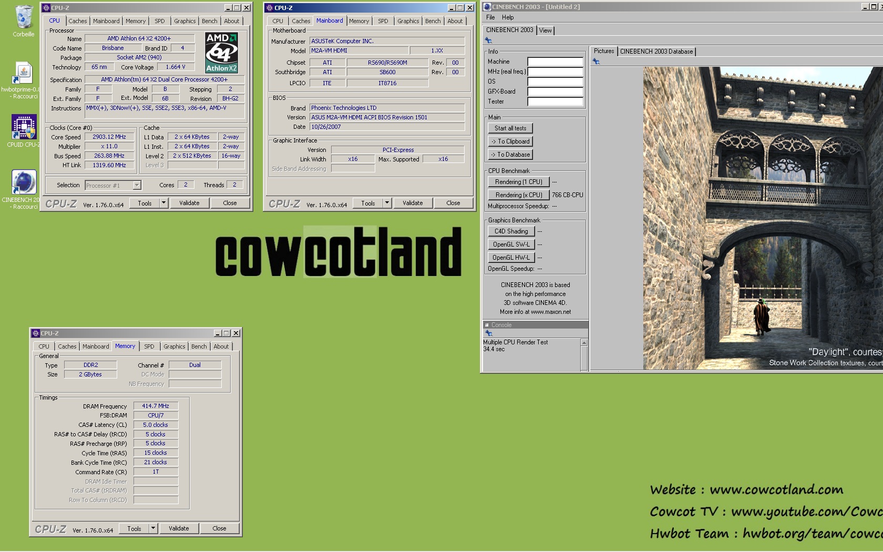The height and width of the screenshot is (552, 883).
Task: Open Tools dropdown arrow in CPU-Z Mainboard window
Action: pyautogui.click(x=387, y=203)
